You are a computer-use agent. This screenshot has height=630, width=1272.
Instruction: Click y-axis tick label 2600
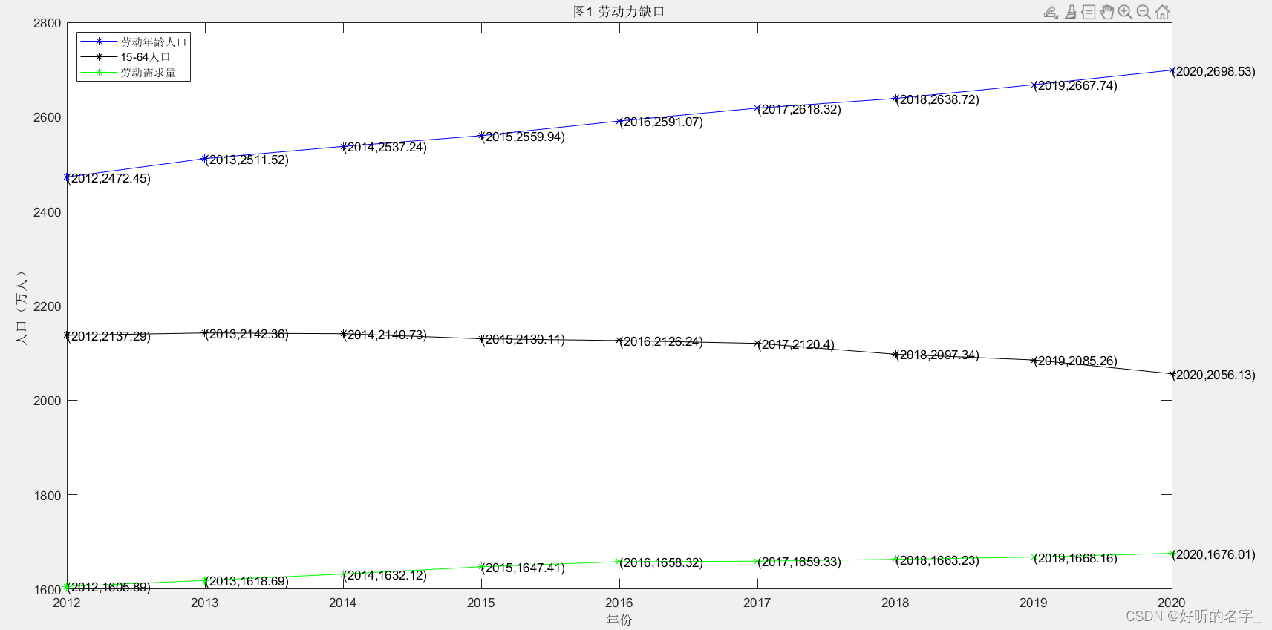click(x=48, y=117)
